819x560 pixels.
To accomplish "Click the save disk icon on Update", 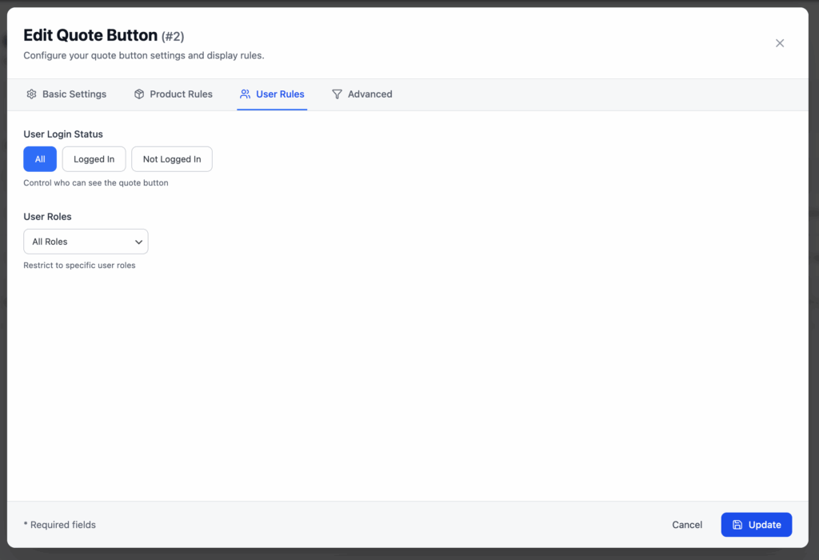I will tap(737, 525).
